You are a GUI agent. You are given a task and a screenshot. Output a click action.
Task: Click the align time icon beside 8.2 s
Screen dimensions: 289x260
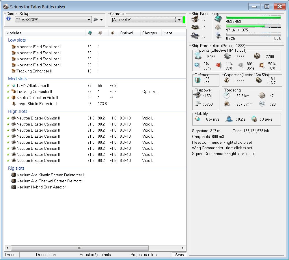coord(229,119)
